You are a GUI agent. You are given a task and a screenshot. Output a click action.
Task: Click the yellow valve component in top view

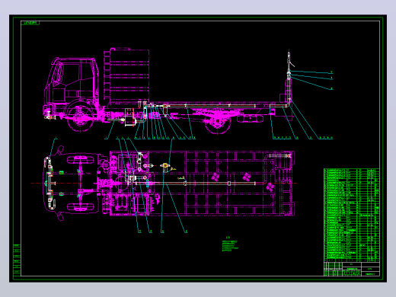tap(165, 166)
